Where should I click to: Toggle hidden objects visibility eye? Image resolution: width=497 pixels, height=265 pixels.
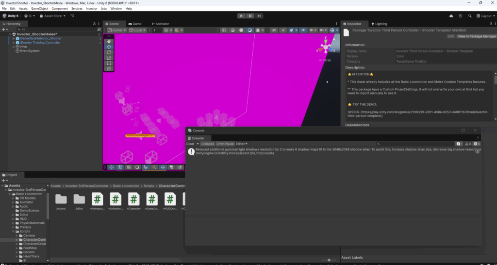303,30
